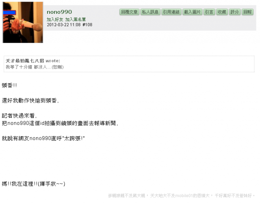Click the 引言 quote button
Screen dimensions: 260x204
(x=209, y=12)
